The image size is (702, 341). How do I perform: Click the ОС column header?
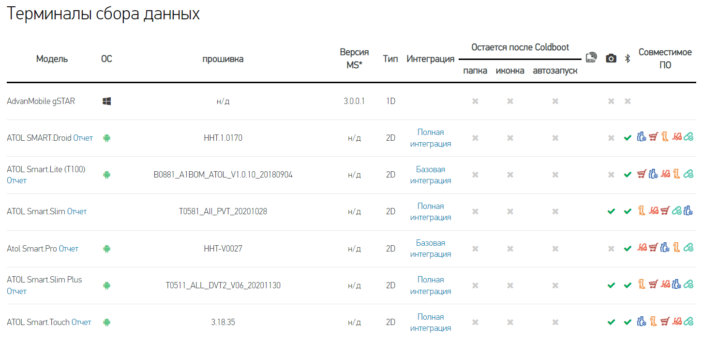click(x=106, y=59)
